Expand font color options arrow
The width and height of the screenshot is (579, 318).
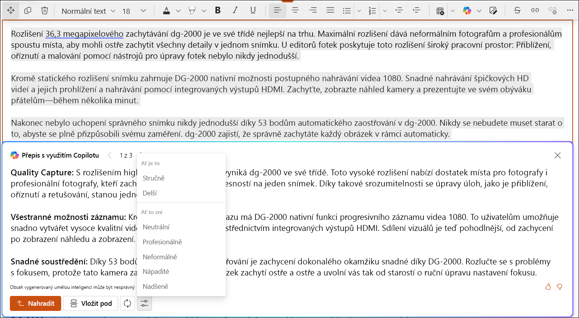(x=178, y=11)
